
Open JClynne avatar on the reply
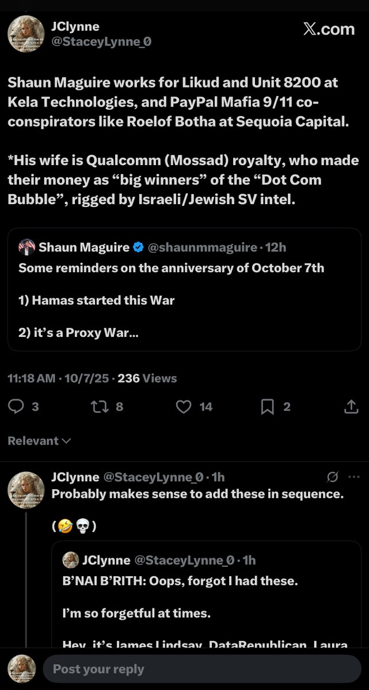[26, 490]
